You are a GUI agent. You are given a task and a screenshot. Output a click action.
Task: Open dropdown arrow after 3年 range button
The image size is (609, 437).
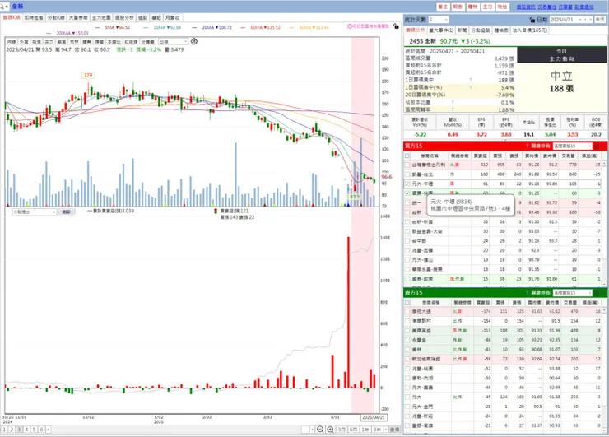click(386, 430)
